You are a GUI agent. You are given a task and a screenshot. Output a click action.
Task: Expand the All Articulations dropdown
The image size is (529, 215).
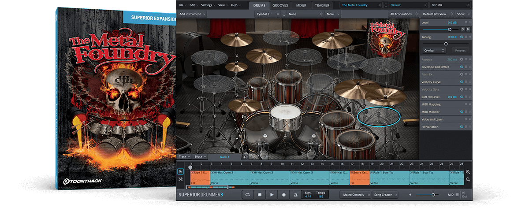[403, 14]
